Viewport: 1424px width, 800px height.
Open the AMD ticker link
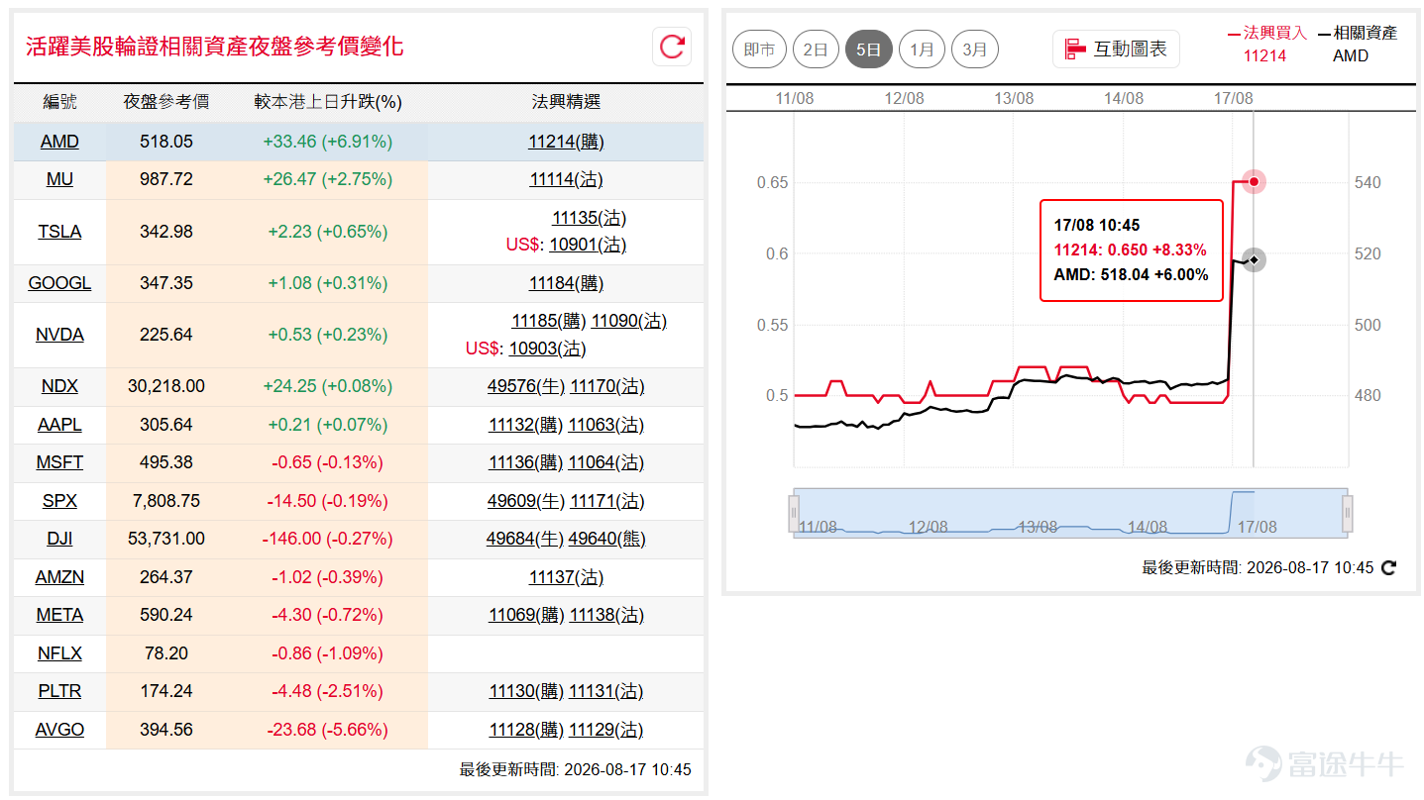click(59, 142)
